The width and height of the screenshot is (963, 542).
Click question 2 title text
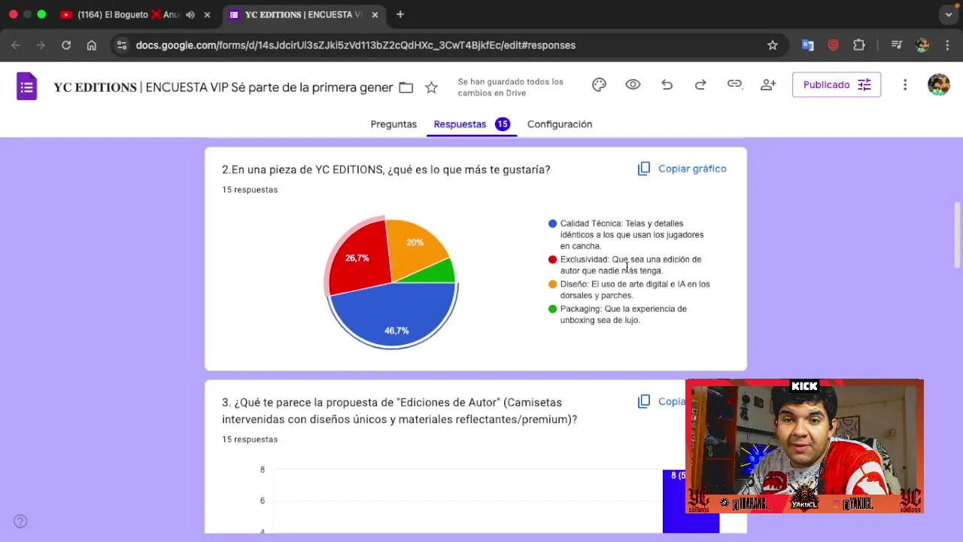point(386,169)
